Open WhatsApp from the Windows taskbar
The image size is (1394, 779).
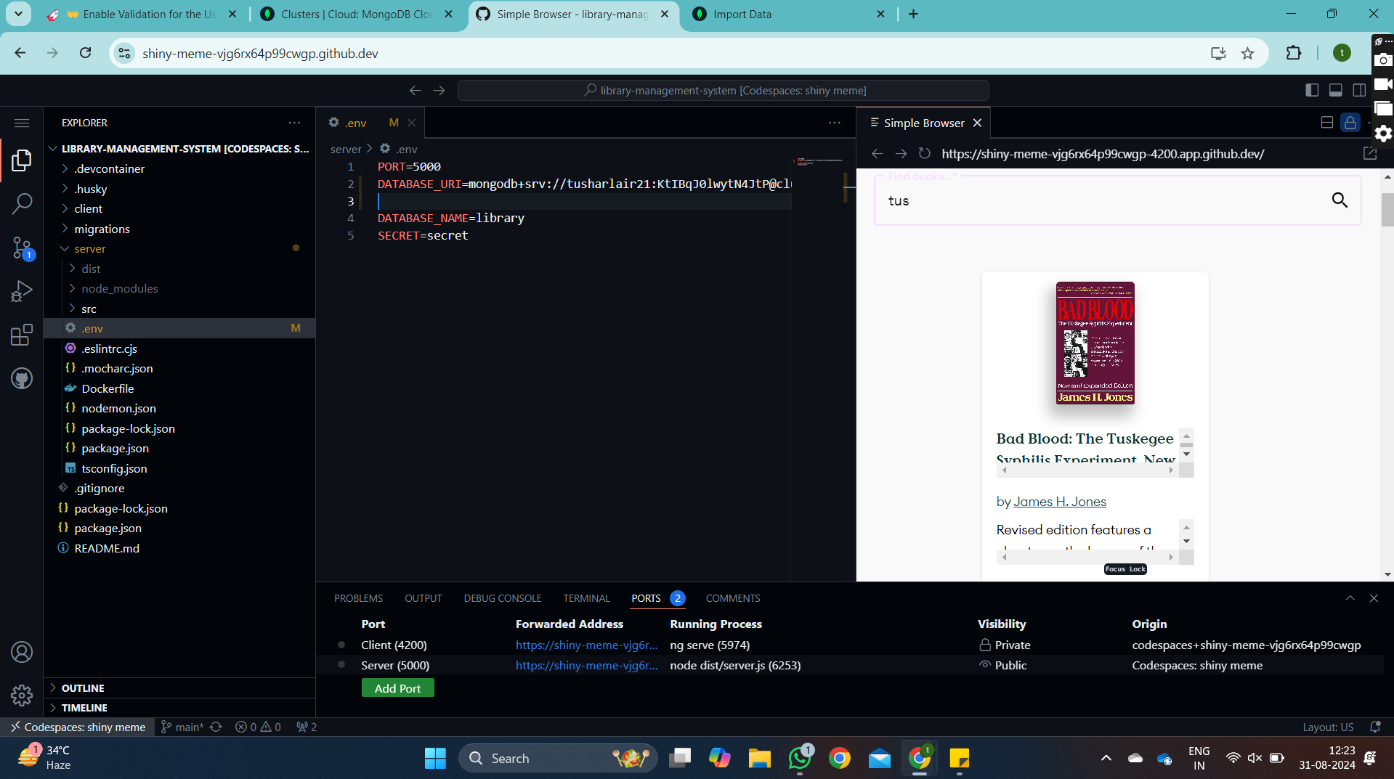coord(800,759)
